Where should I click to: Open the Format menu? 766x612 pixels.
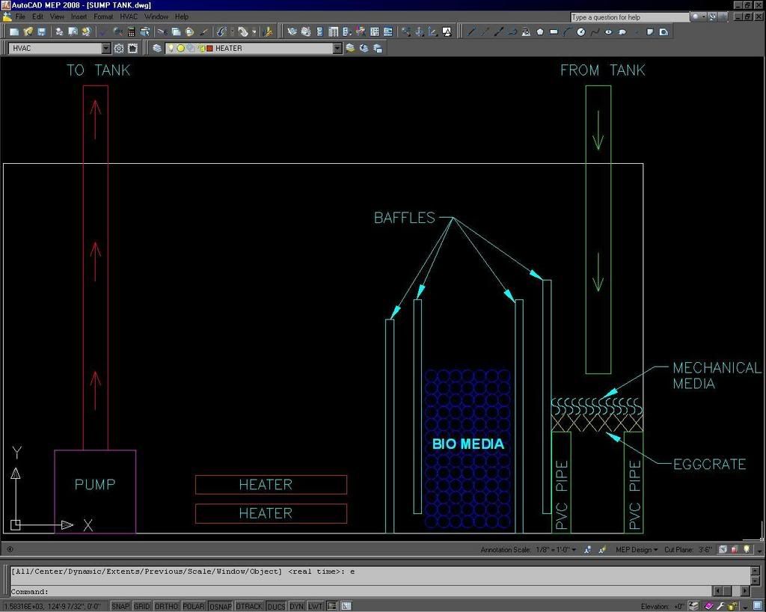click(x=103, y=16)
